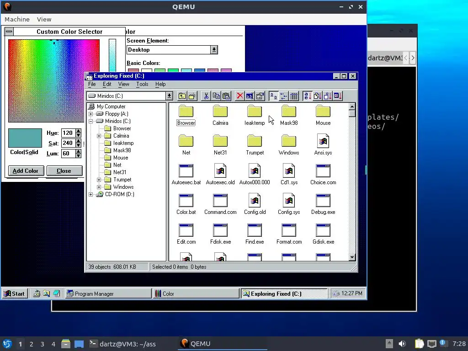Increase Lum value with up arrow
This screenshot has height=351, width=468.
coord(78,151)
